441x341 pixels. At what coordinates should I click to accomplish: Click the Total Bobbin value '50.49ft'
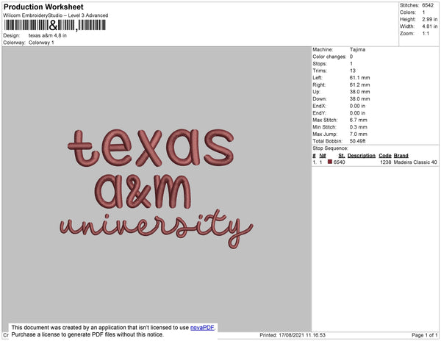point(357,141)
